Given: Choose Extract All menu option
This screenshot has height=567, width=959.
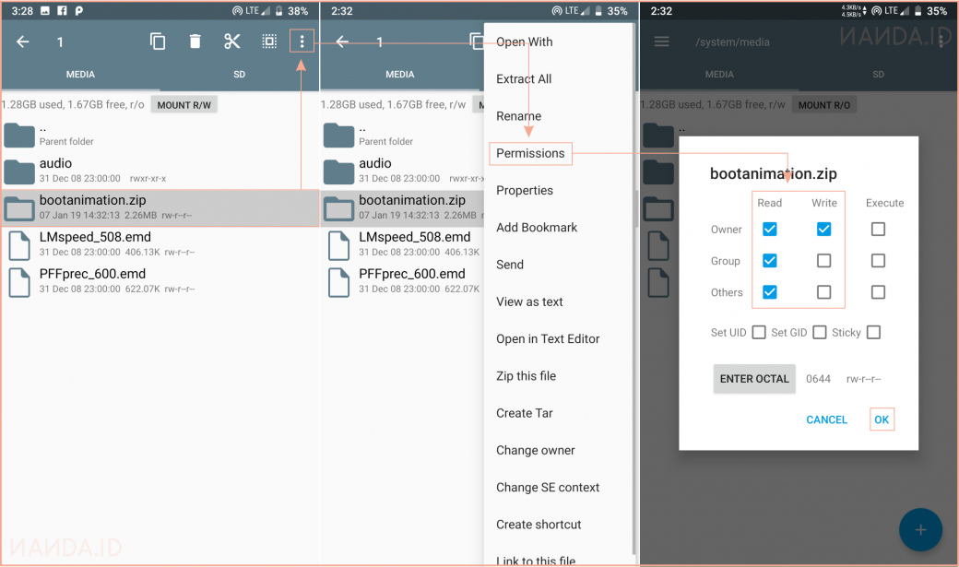Looking at the screenshot, I should coord(524,79).
